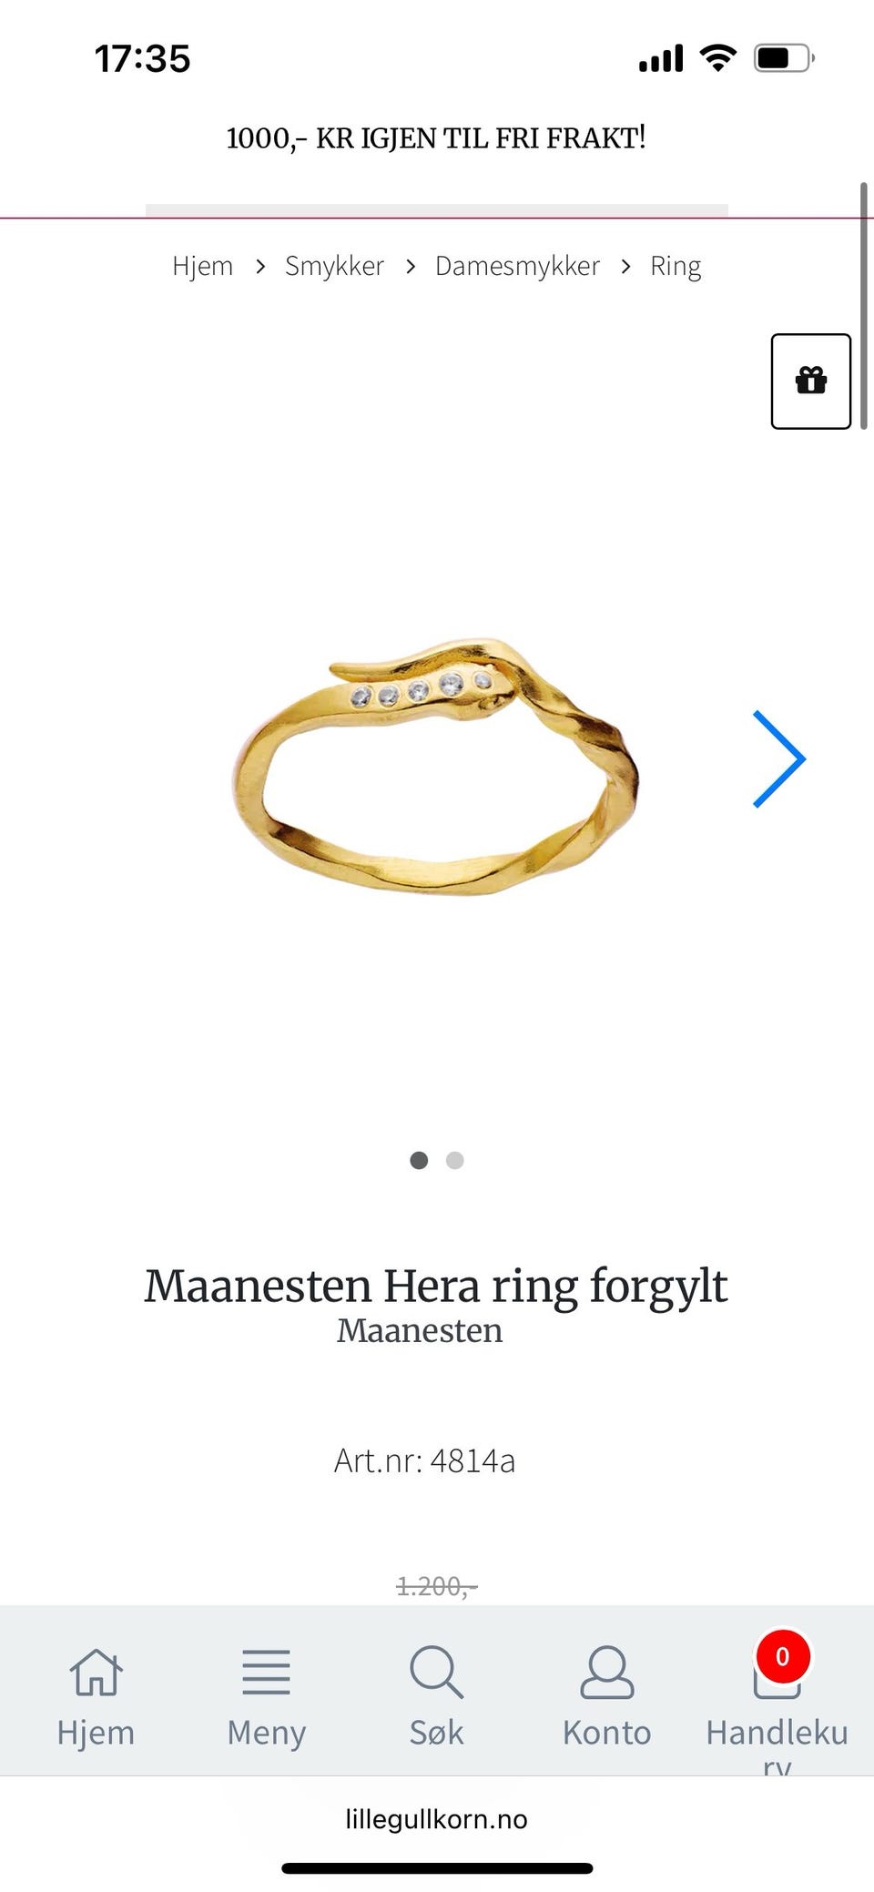Open the Ring breadcrumb category
This screenshot has width=874, height=1892.
pyautogui.click(x=676, y=266)
